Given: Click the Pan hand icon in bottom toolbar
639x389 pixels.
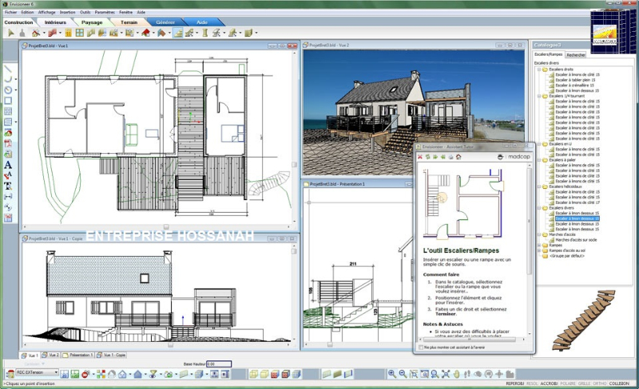Looking at the screenshot, I should 456,374.
